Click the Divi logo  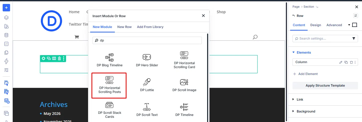click(51, 21)
